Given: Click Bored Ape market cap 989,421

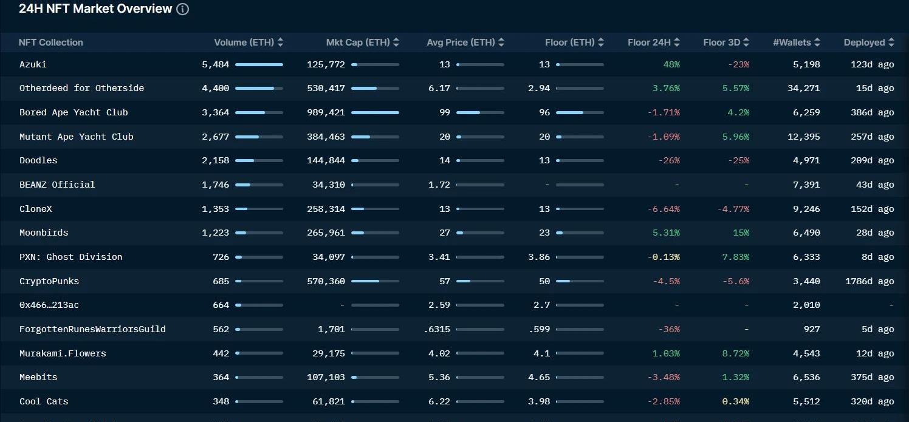Looking at the screenshot, I should click(326, 112).
